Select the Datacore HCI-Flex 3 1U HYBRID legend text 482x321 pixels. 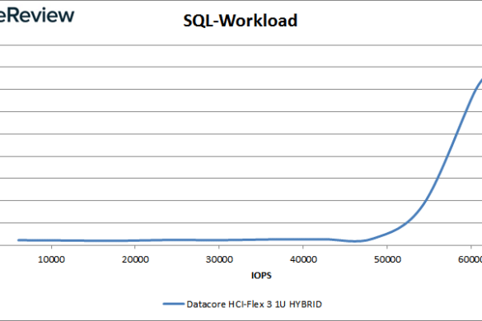point(255,304)
